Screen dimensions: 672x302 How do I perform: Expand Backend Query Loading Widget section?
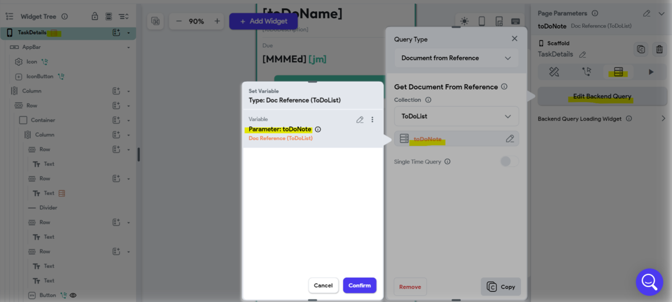pos(663,119)
